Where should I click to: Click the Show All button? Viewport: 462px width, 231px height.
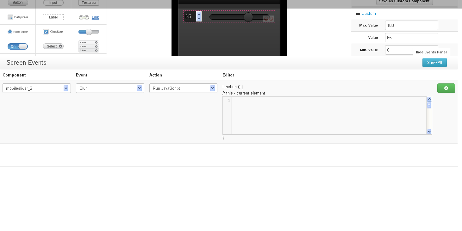(434, 63)
